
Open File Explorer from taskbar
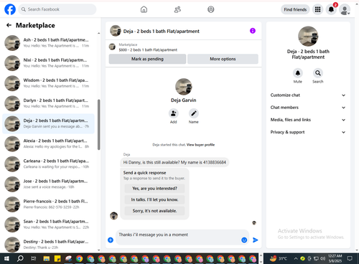click(x=46, y=258)
